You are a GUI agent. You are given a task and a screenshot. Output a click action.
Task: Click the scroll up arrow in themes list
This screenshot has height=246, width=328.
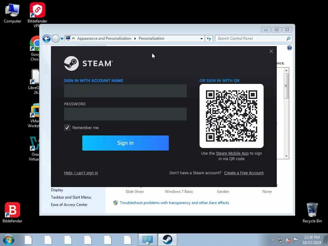click(x=286, y=70)
